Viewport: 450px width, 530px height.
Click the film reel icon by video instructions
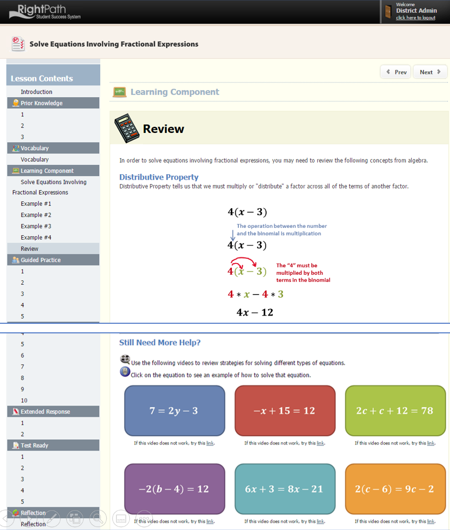125,359
